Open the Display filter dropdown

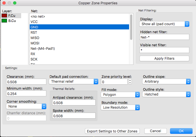point(164,24)
